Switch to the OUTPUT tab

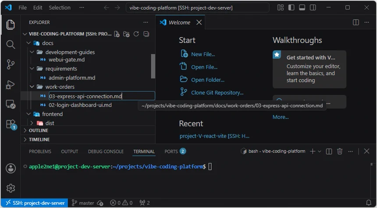70,152
